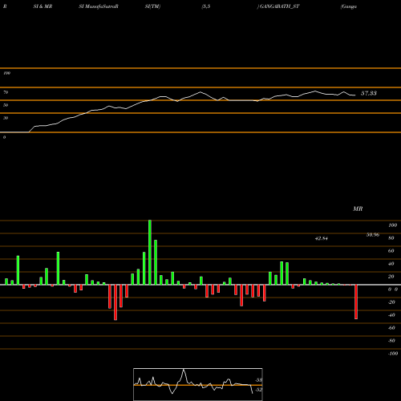This screenshot has width=401, height=401.
Task: Click the tallest green bar in MR histogram
Action: (x=150, y=253)
